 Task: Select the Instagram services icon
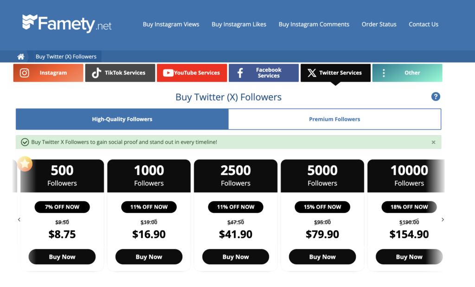tap(24, 73)
